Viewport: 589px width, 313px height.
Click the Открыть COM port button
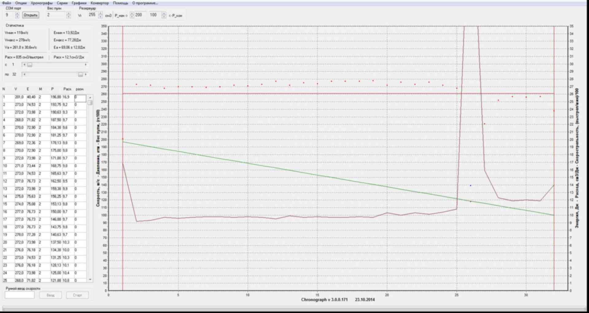click(30, 15)
